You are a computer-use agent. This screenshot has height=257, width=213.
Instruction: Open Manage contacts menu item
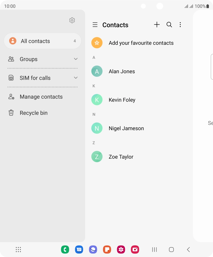[41, 97]
